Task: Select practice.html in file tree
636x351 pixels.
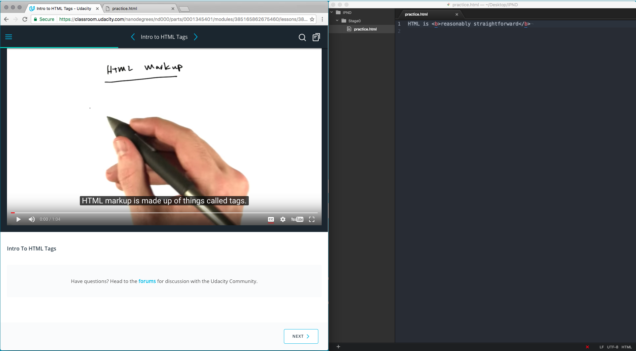Action: pyautogui.click(x=365, y=29)
